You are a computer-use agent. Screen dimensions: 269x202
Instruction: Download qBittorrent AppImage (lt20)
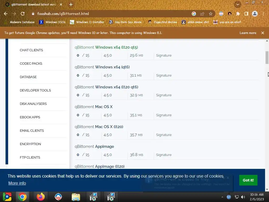(x=100, y=166)
